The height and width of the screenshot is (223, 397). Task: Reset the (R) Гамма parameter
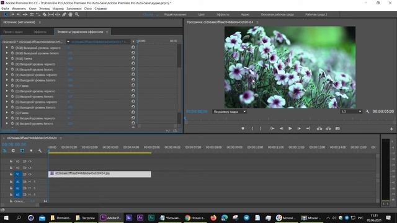click(x=133, y=85)
